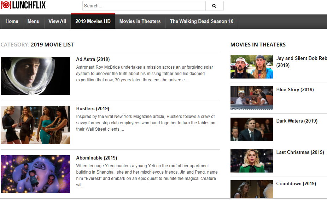Click the Movies in Theaters sidebar heading

[x=258, y=45]
